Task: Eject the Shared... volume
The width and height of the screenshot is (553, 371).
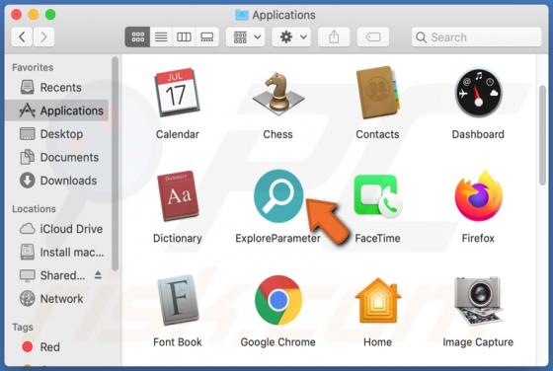Action: pyautogui.click(x=99, y=275)
